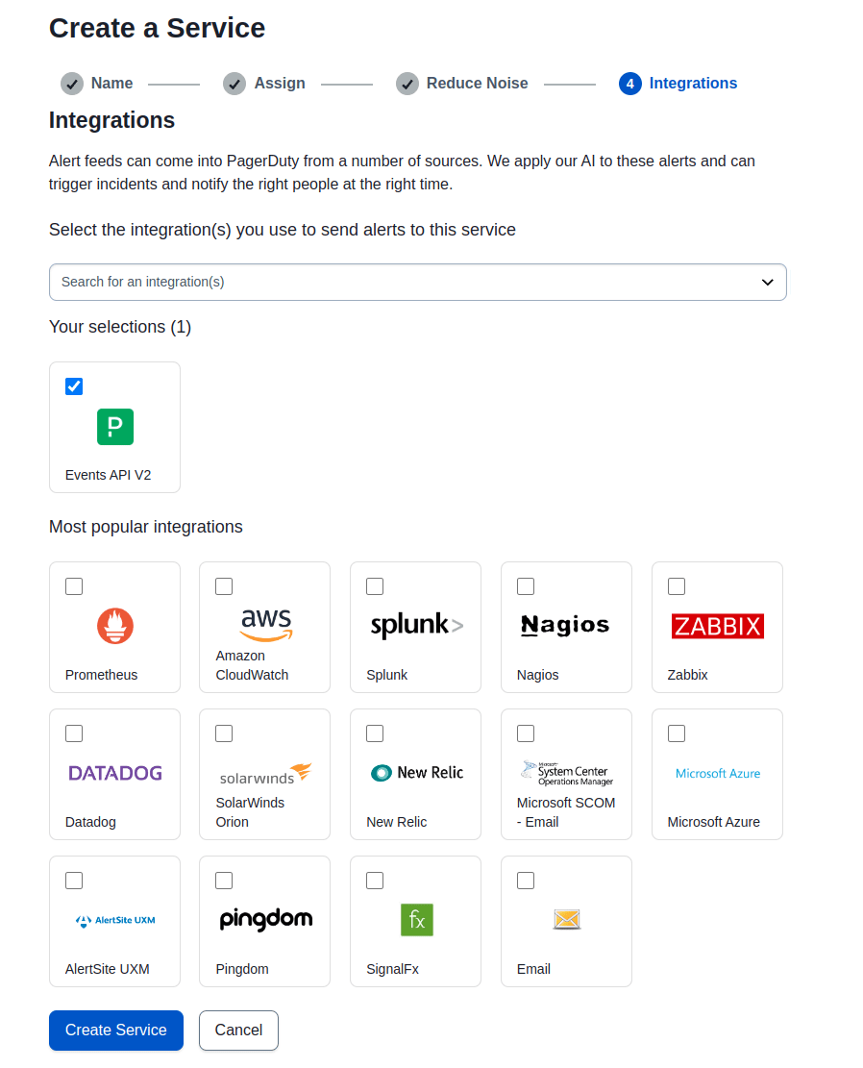The height and width of the screenshot is (1068, 863).
Task: Click the Email envelope icon
Action: 566,919
